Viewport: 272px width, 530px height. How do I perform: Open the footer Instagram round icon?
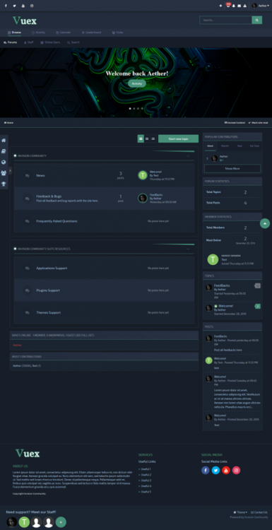click(x=236, y=470)
